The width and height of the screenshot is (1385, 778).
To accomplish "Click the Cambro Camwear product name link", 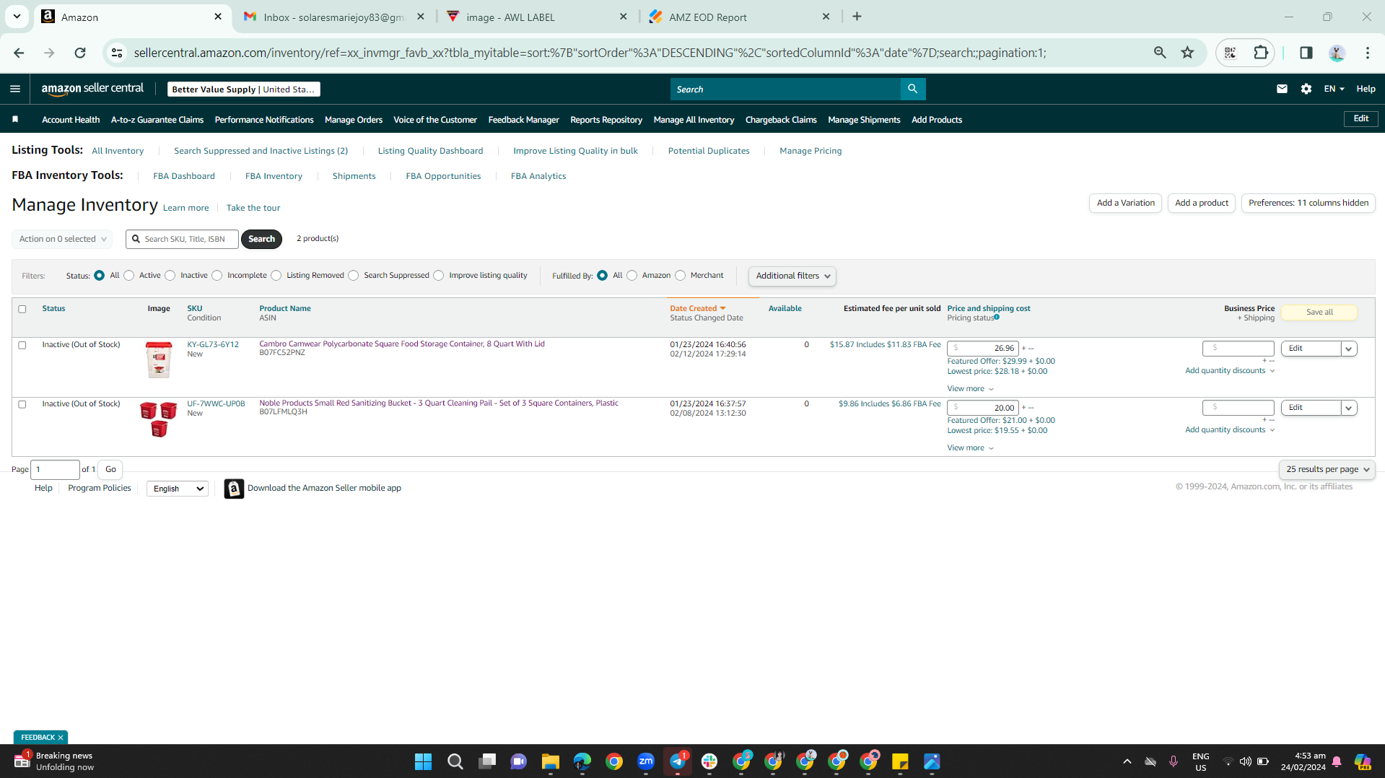I will [402, 344].
